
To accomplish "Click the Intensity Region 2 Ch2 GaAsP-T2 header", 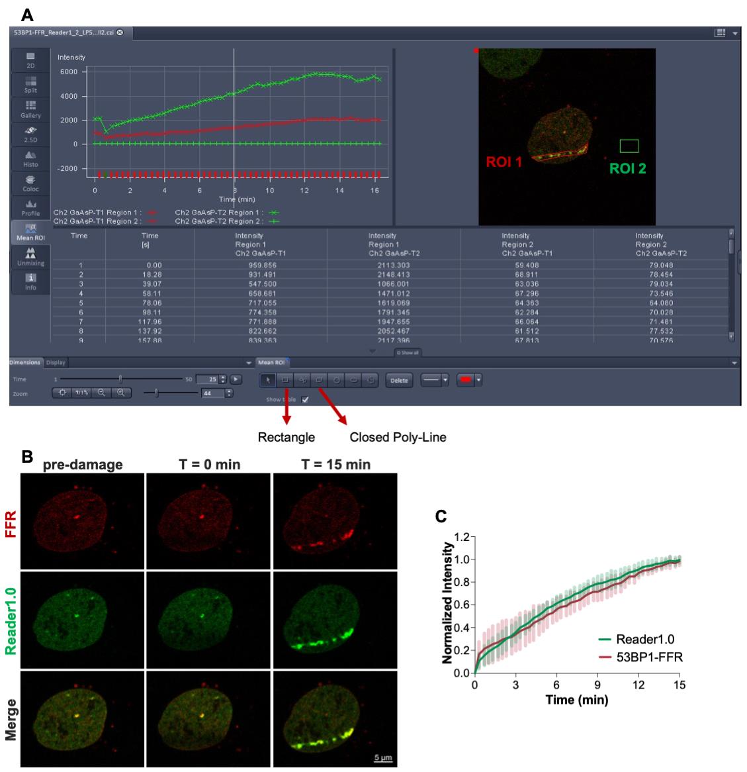I will [660, 244].
